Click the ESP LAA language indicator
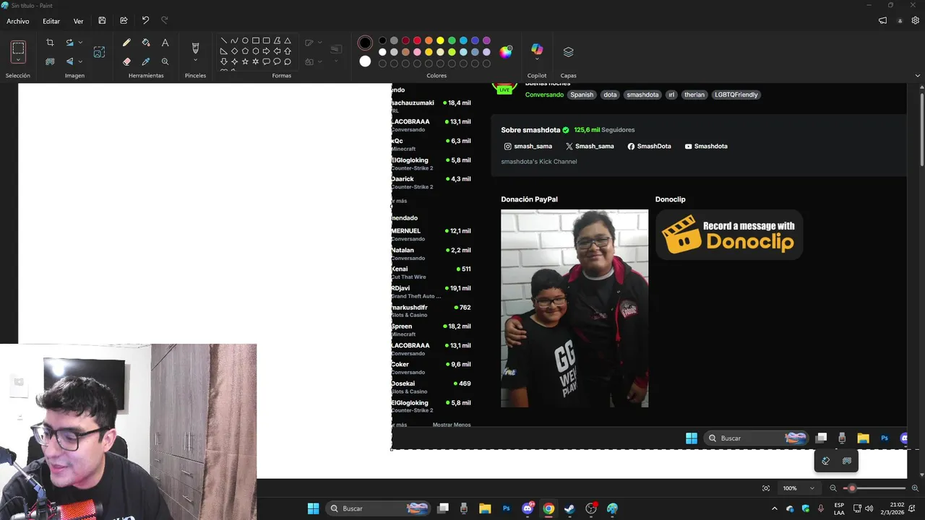This screenshot has width=925, height=520. pyautogui.click(x=839, y=508)
